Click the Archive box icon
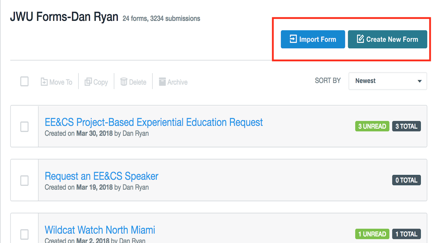The height and width of the screenshot is (243, 433). point(162,82)
